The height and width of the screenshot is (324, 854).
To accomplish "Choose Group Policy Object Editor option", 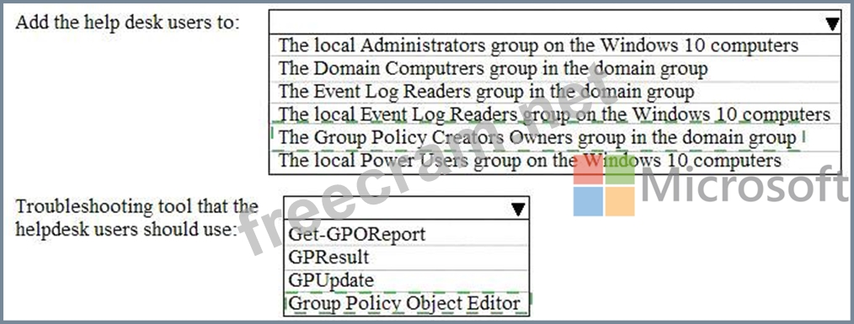I will pyautogui.click(x=406, y=303).
